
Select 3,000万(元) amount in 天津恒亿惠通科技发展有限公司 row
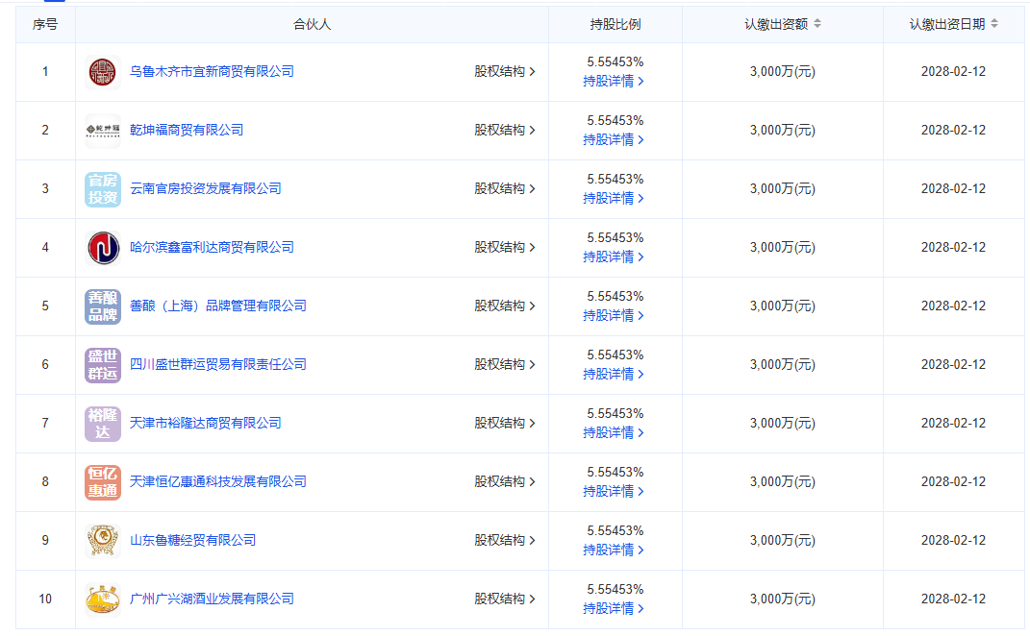tap(782, 481)
